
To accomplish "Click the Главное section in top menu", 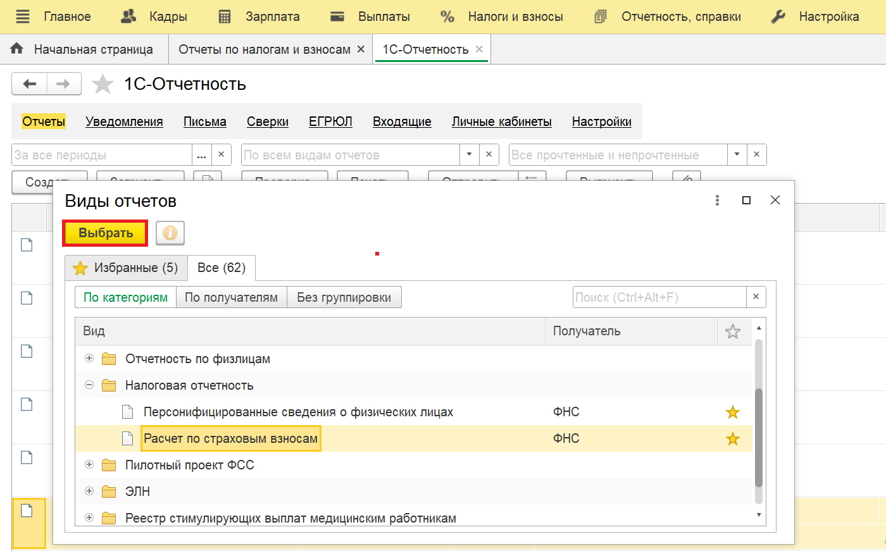I will 67,16.
